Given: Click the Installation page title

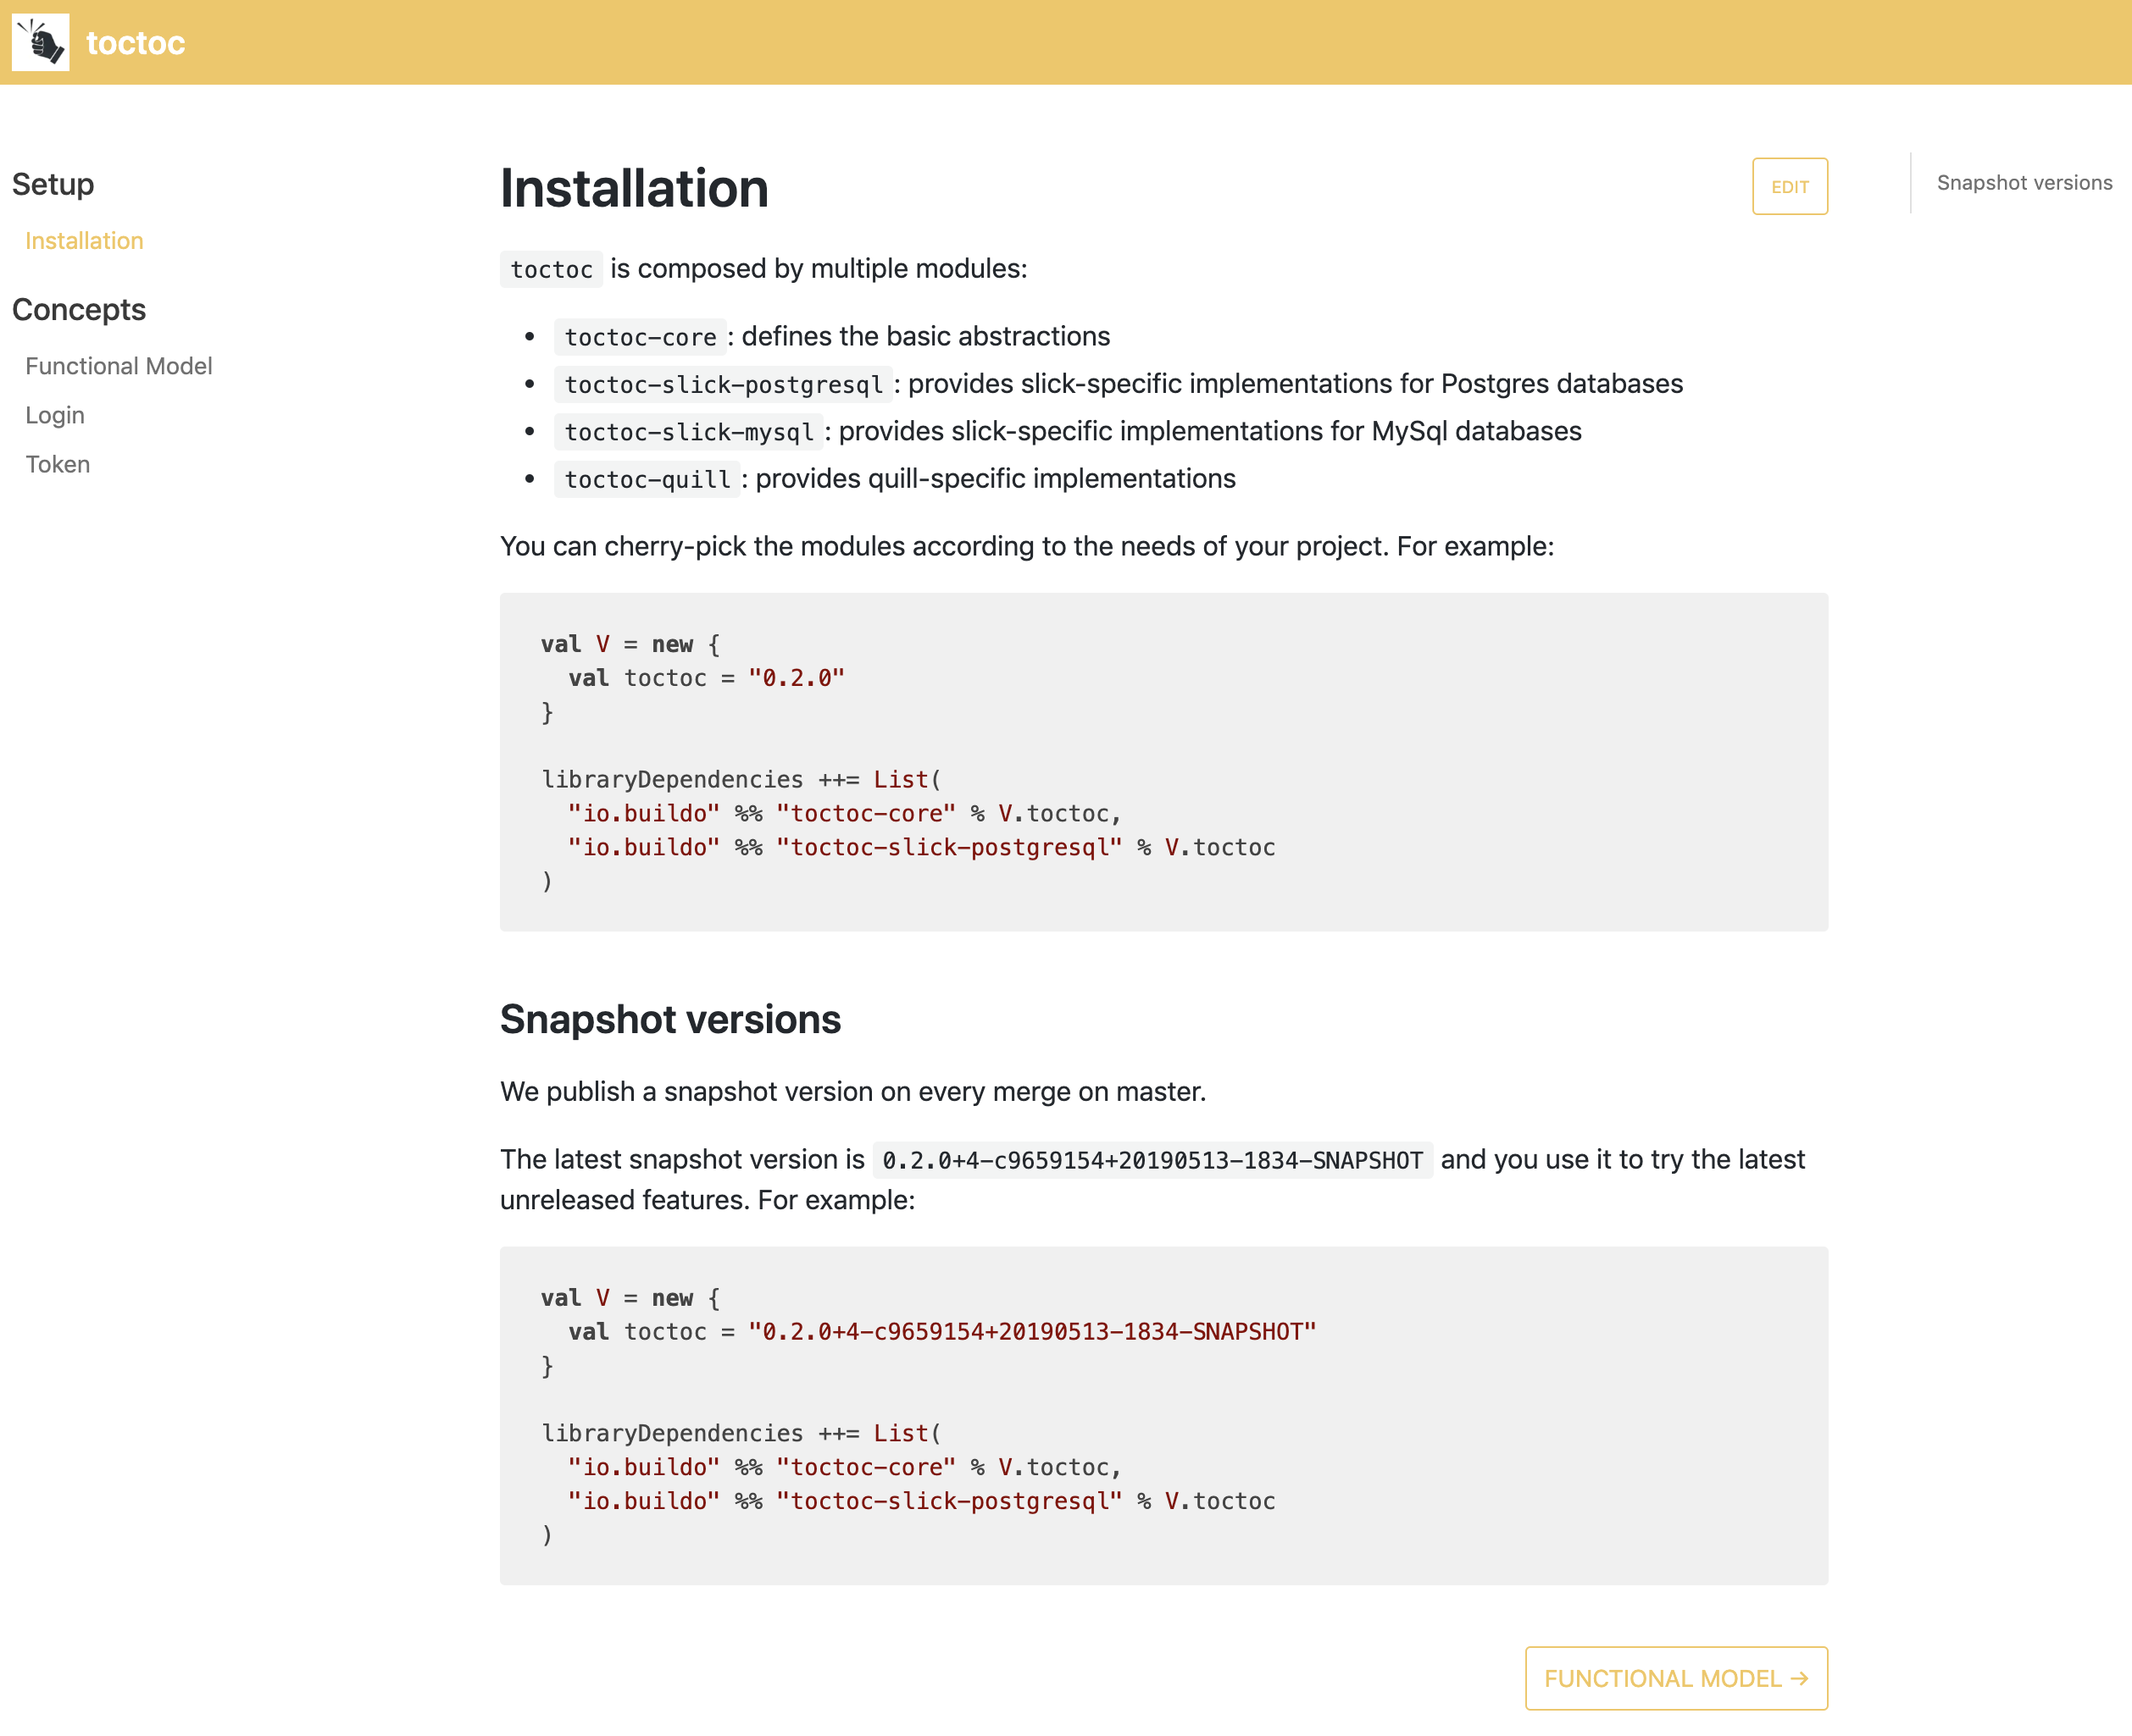Looking at the screenshot, I should click(635, 189).
